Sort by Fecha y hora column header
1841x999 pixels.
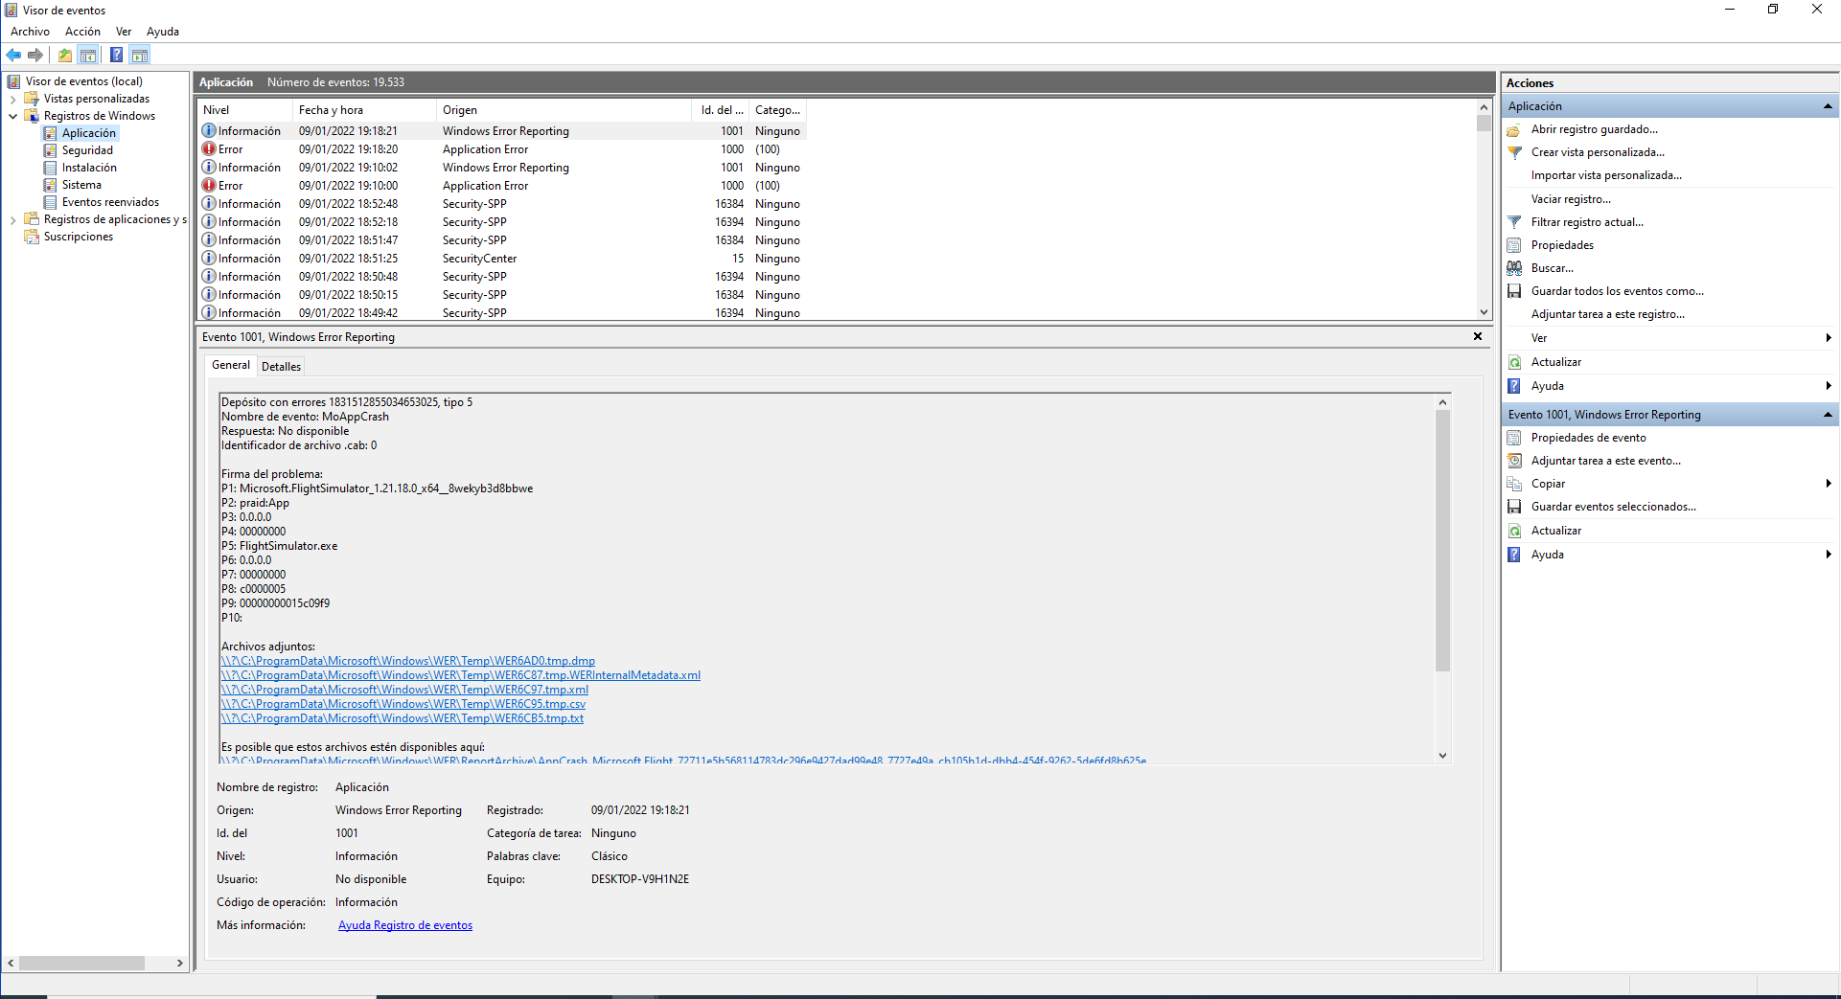click(x=364, y=110)
